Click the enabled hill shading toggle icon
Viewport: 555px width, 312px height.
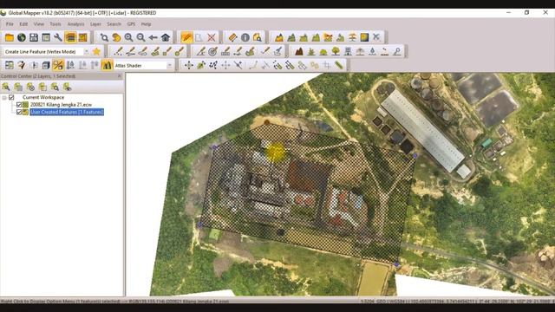pyautogui.click(x=107, y=66)
